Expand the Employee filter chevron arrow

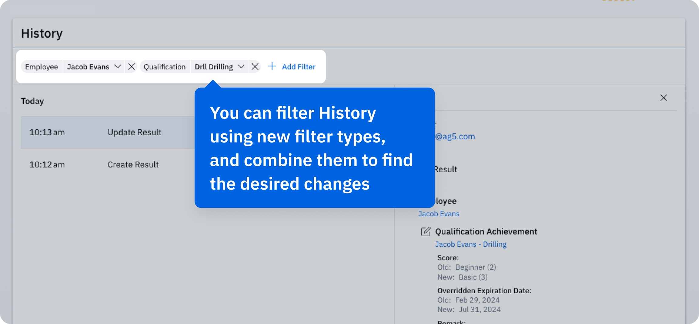118,67
